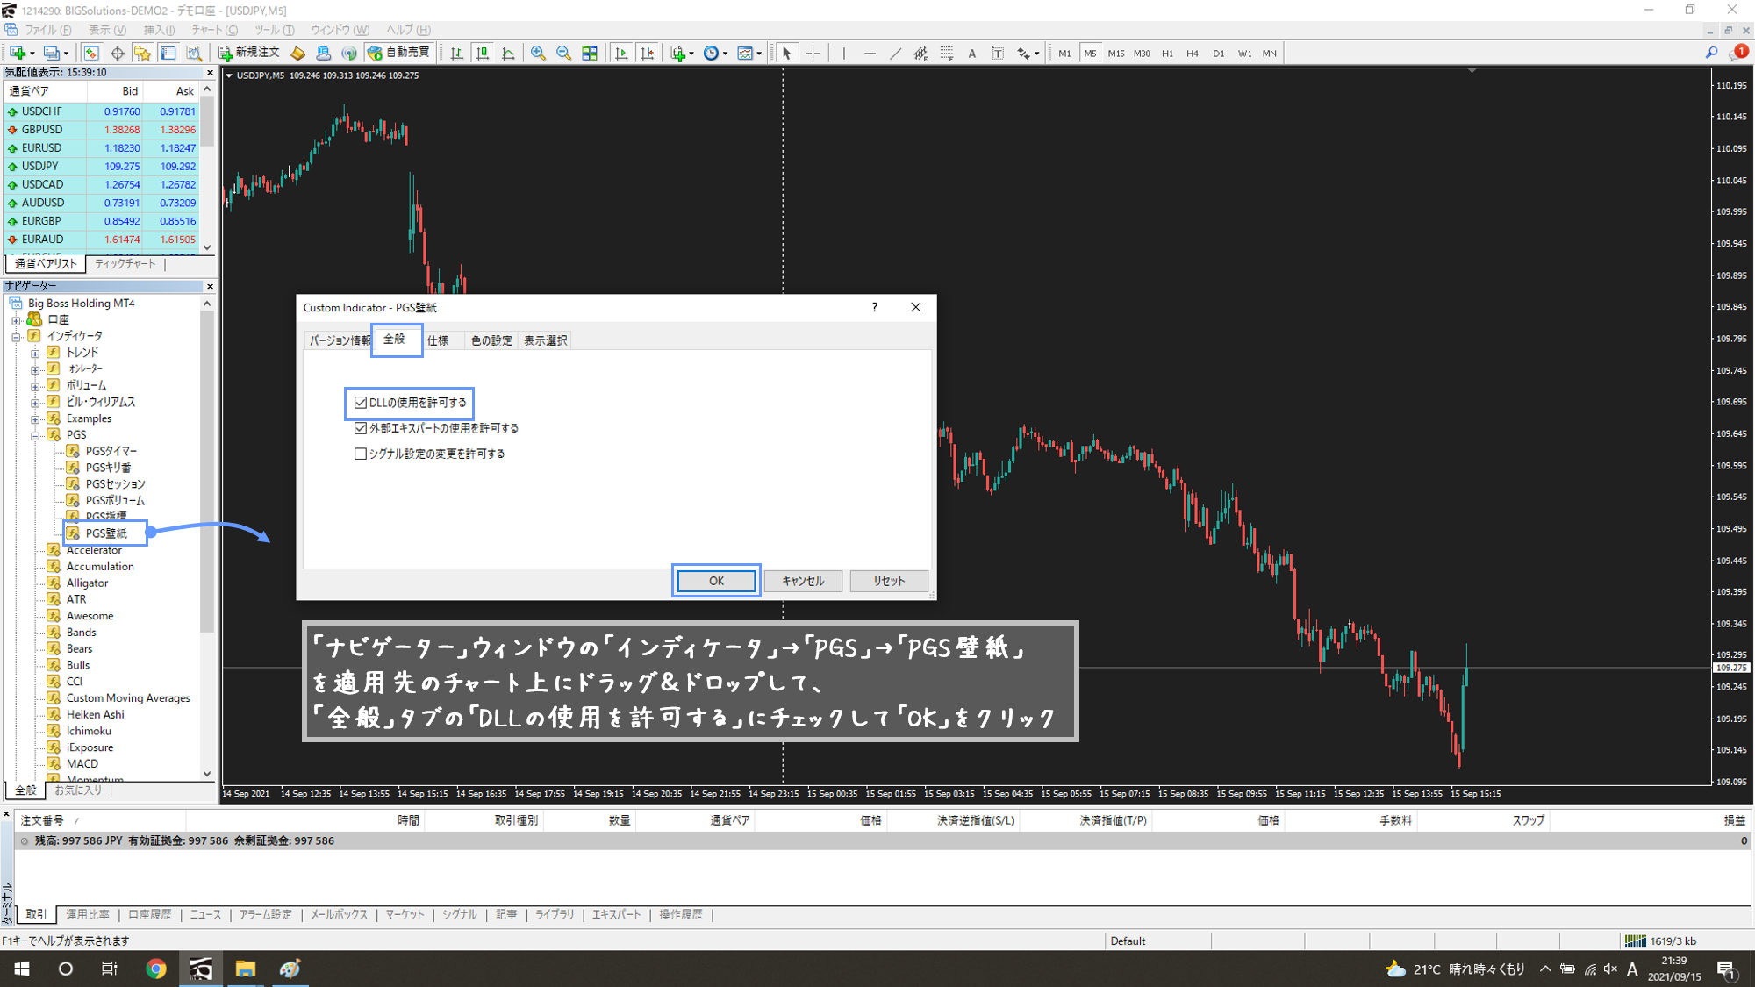
Task: Open the チャート menu in menu bar
Action: pyautogui.click(x=214, y=30)
